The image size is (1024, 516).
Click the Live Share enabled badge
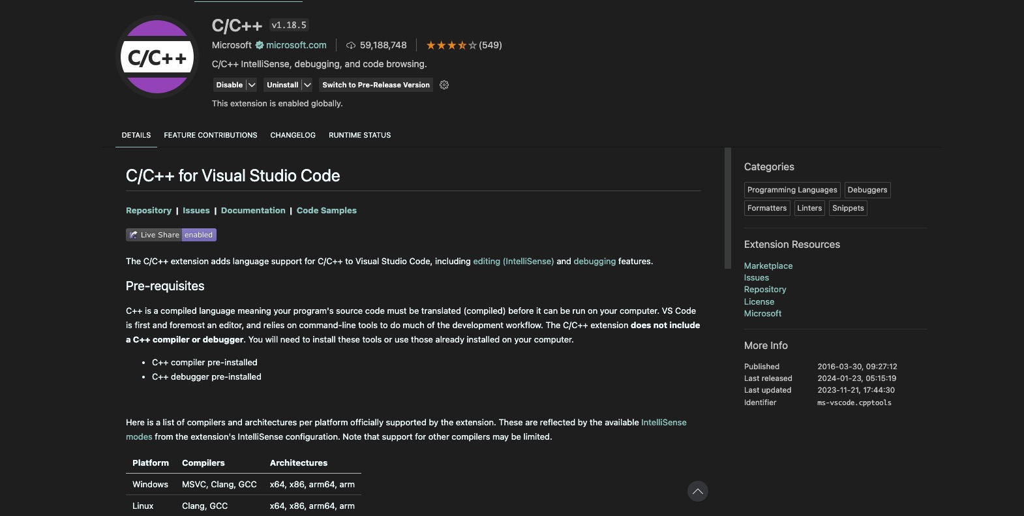(x=171, y=235)
